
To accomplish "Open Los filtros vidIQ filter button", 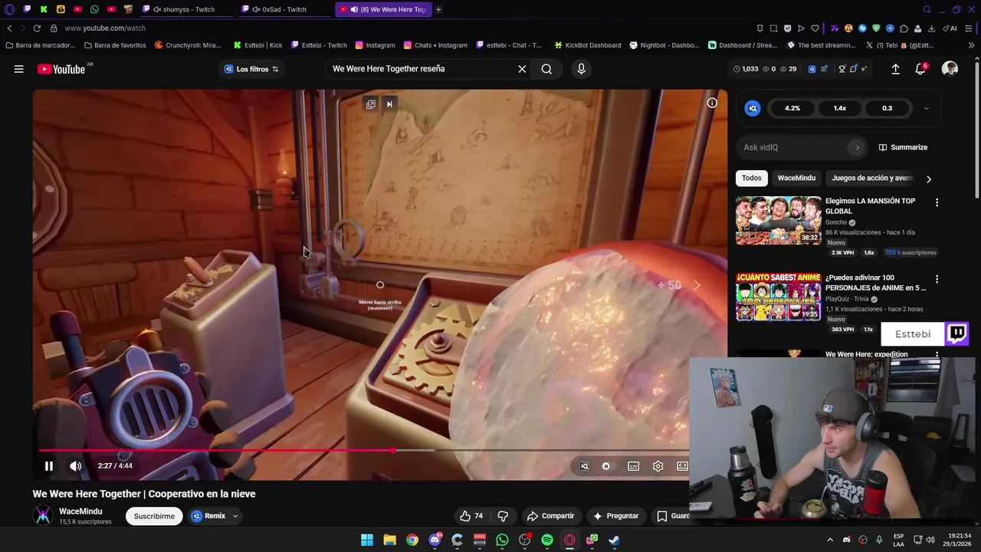I will tap(251, 69).
